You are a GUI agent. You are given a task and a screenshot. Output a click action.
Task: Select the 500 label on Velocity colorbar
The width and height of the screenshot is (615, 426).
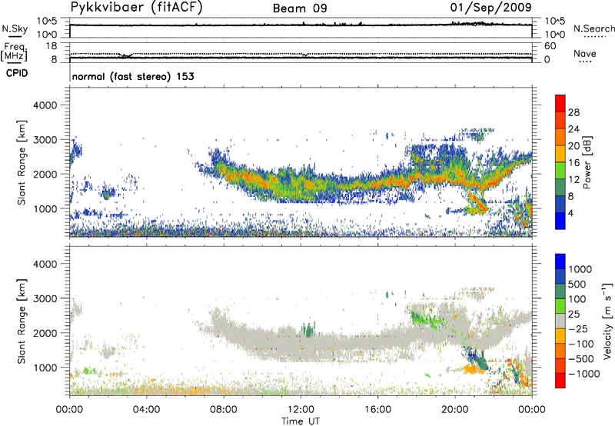[577, 284]
